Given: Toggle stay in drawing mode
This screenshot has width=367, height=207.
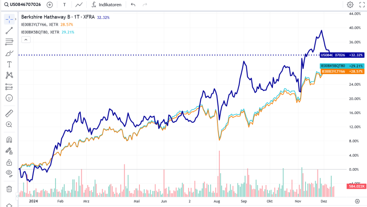Looking at the screenshot, I should [9, 151].
